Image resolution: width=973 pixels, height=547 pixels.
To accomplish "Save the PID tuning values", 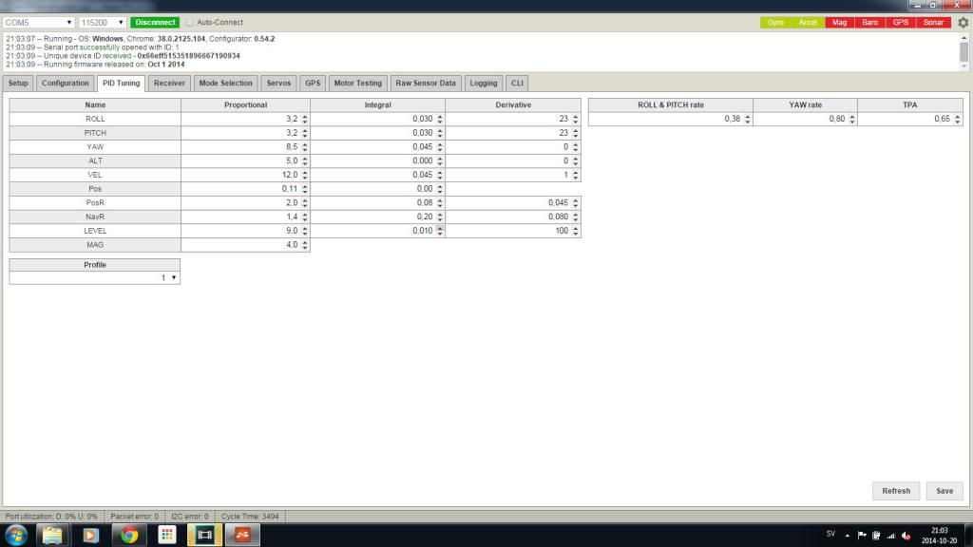I will pos(944,491).
